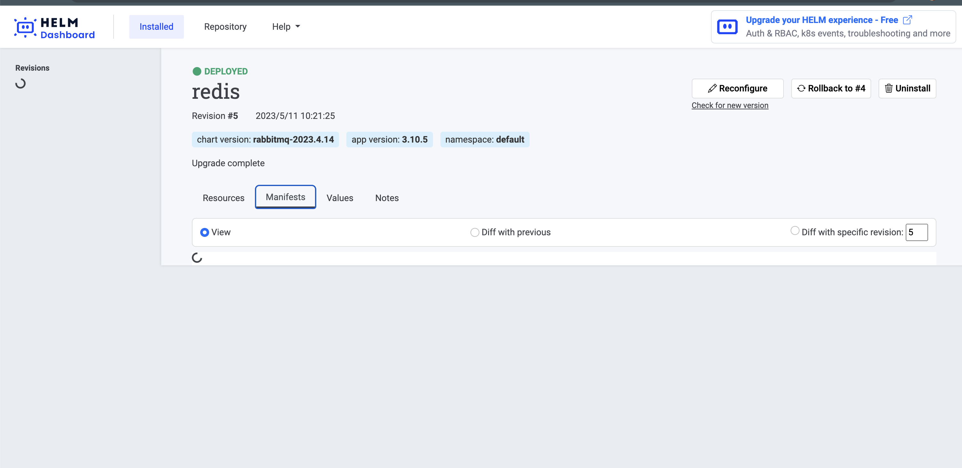Follow the Check for new version link

730,105
